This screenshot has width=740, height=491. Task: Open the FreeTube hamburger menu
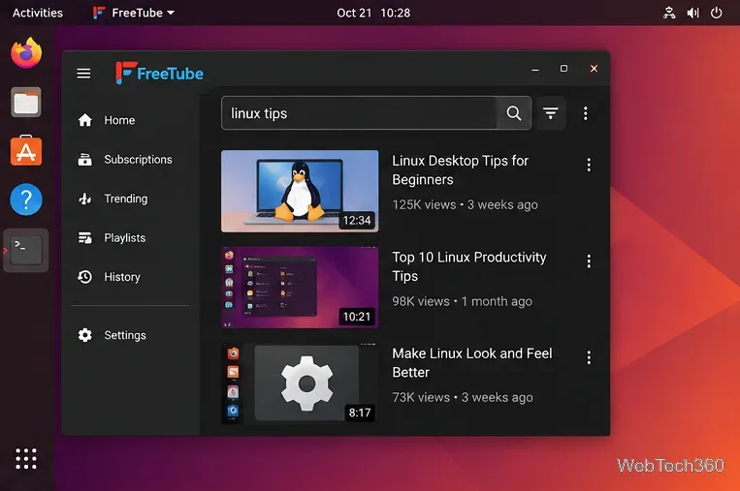coord(83,74)
